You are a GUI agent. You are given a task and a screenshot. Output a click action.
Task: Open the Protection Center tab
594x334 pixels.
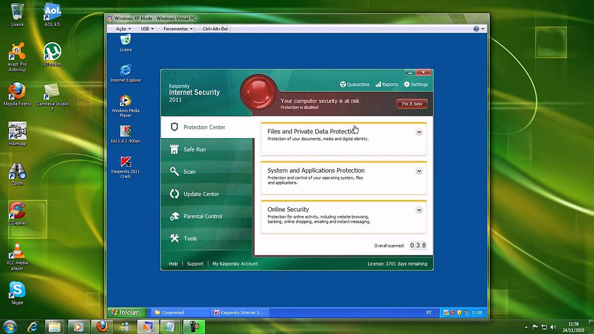click(x=207, y=127)
